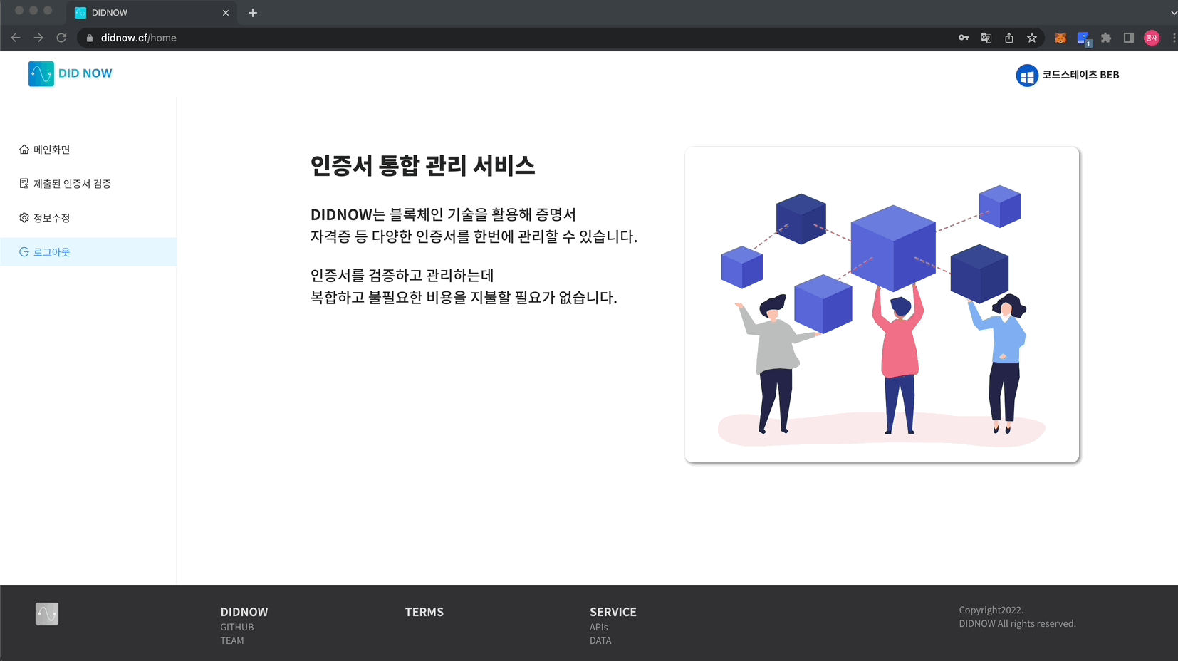
Task: Open MetaMask fox extension
Action: (x=1060, y=38)
